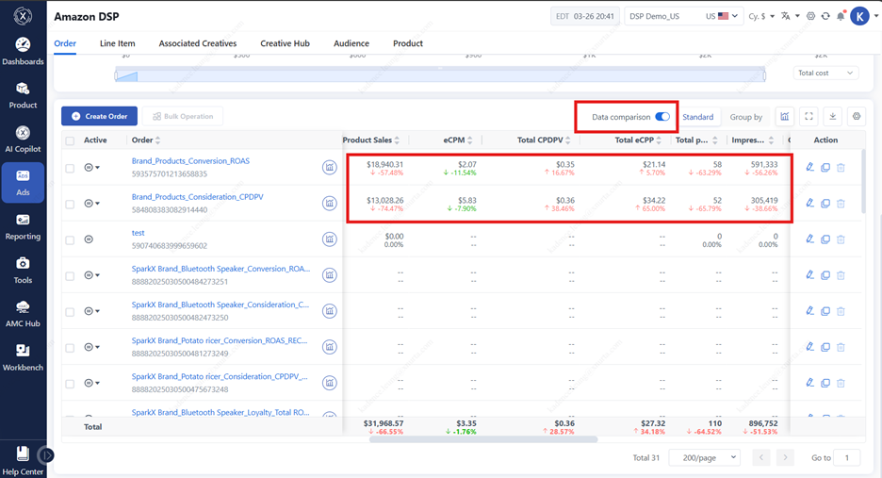Open chart for Brand_Products_Conversion_ROAS order

(x=329, y=167)
